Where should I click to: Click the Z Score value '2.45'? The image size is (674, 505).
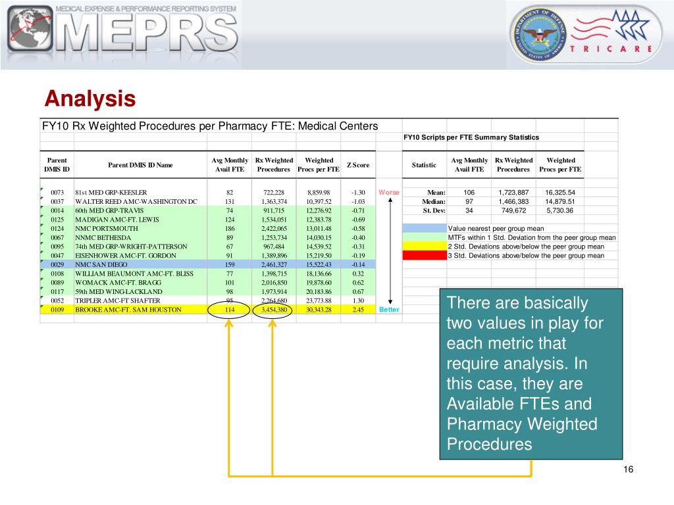(358, 310)
